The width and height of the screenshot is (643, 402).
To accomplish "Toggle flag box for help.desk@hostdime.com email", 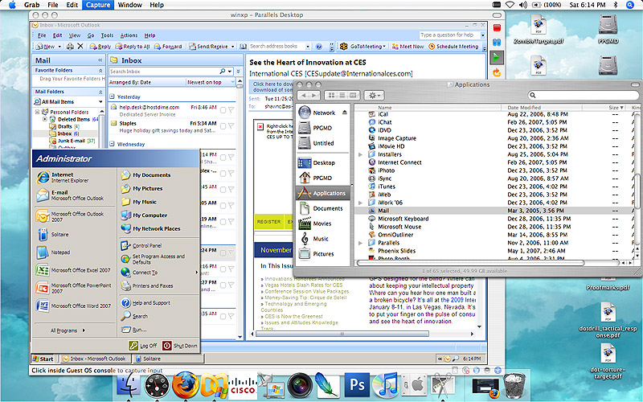I will (223, 110).
